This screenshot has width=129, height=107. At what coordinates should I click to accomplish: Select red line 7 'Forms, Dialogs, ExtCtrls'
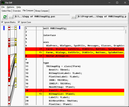coord(75,49)
